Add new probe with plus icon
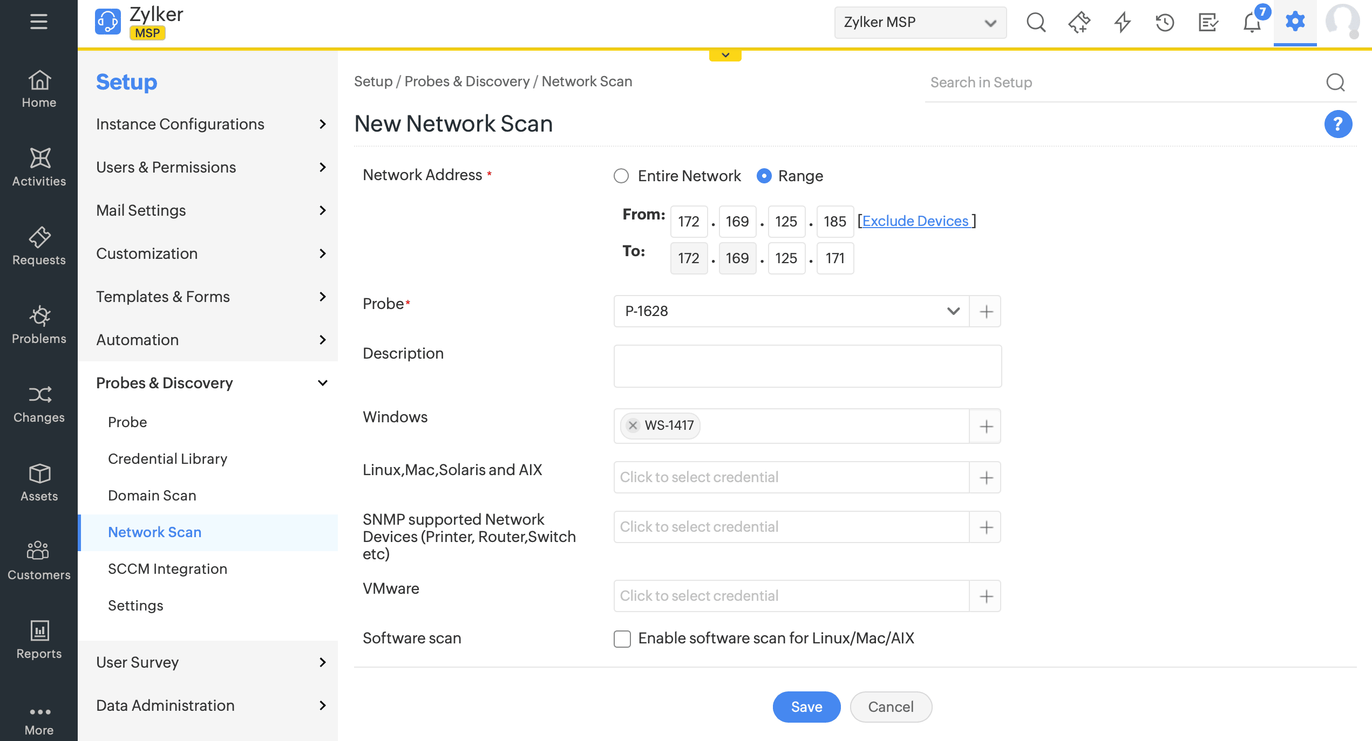 click(x=986, y=311)
